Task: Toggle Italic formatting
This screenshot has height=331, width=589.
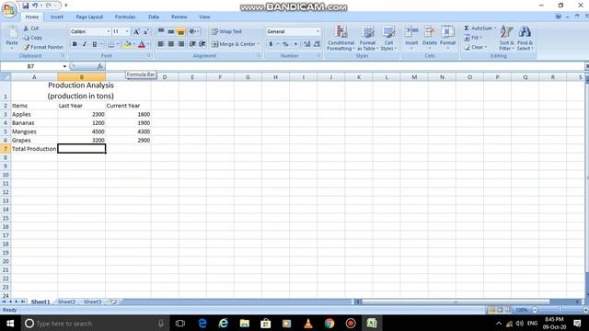Action: (85, 44)
